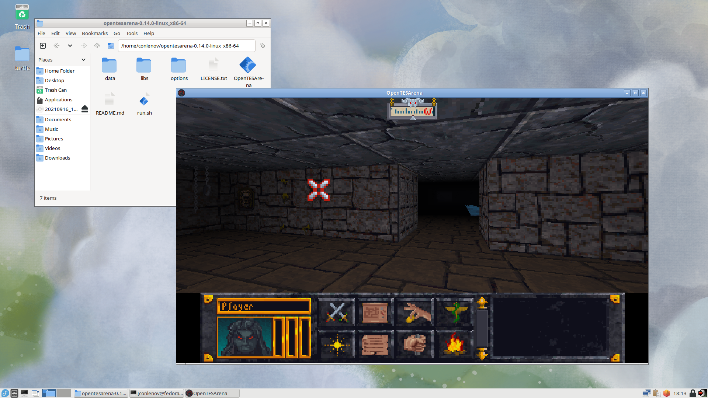Select Music in Places
The image size is (708, 398).
[x=62, y=129]
